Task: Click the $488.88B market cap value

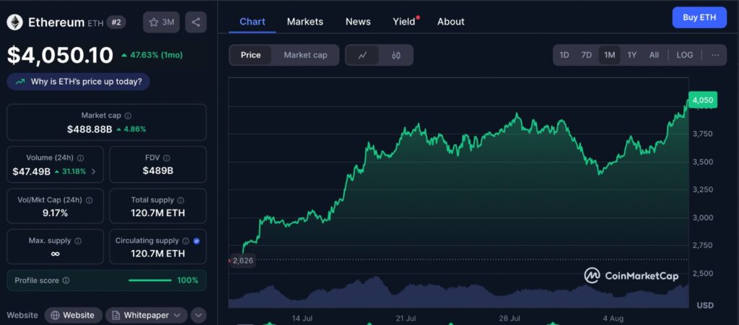Action: (89, 129)
